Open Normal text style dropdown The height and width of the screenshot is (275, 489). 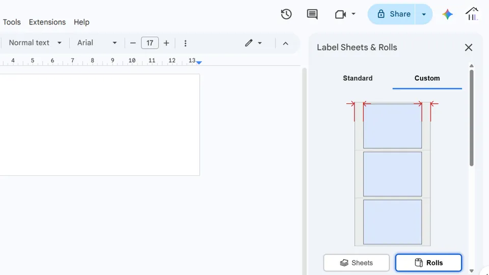(35, 43)
